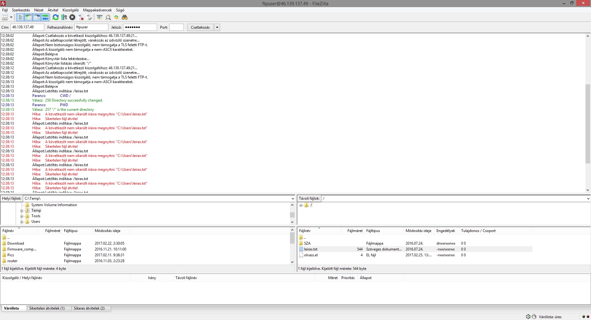Select the Users folder in local tree
The width and height of the screenshot is (591, 320).
(x=36, y=222)
